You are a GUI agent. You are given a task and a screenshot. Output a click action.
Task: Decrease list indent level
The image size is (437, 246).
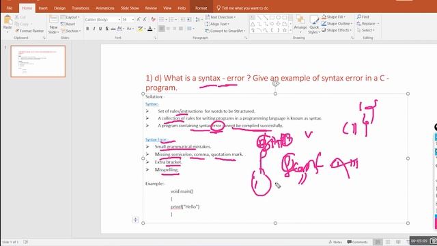click(x=182, y=20)
